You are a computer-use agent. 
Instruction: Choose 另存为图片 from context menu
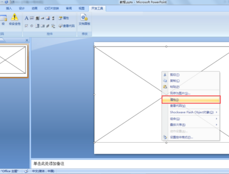pos(180,93)
